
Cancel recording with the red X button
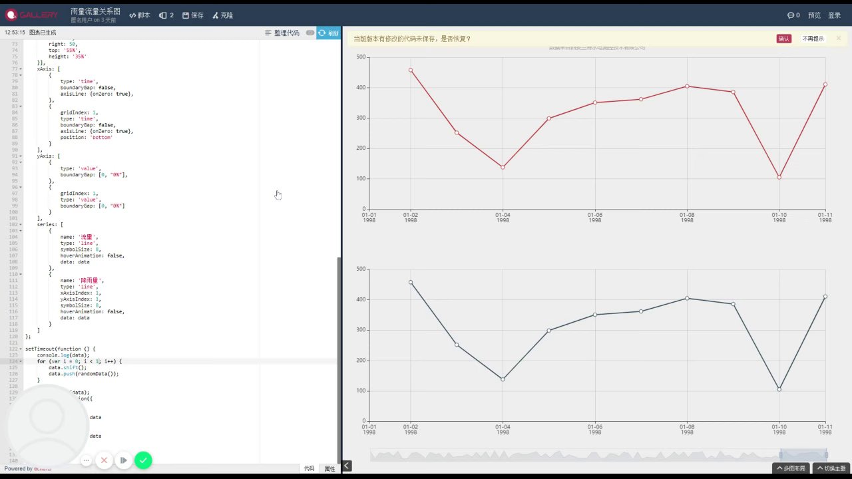click(x=104, y=460)
